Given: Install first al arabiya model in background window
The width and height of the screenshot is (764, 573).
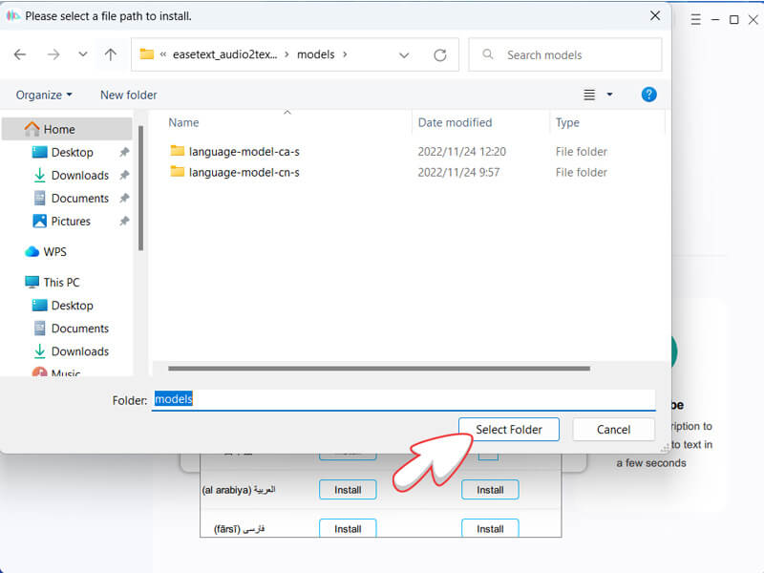Looking at the screenshot, I should tap(348, 490).
